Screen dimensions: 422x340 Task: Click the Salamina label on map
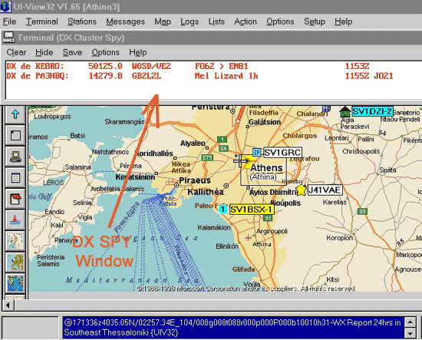(77, 167)
